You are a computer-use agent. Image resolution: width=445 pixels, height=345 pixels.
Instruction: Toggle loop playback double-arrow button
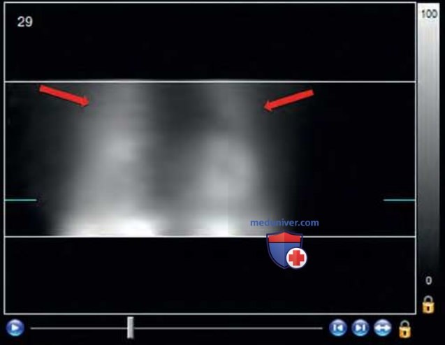coord(383,328)
